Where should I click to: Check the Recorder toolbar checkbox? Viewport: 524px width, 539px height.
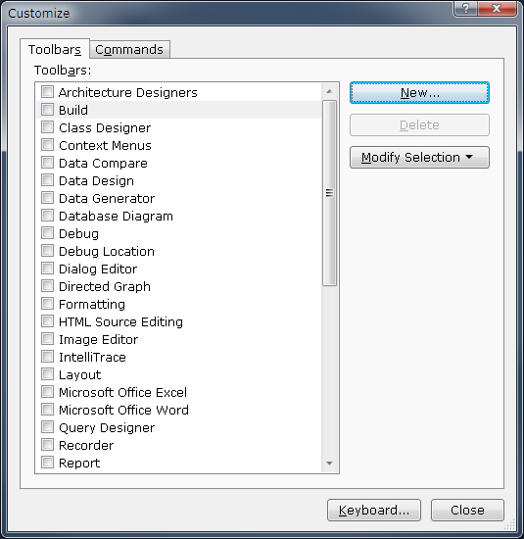pos(47,445)
